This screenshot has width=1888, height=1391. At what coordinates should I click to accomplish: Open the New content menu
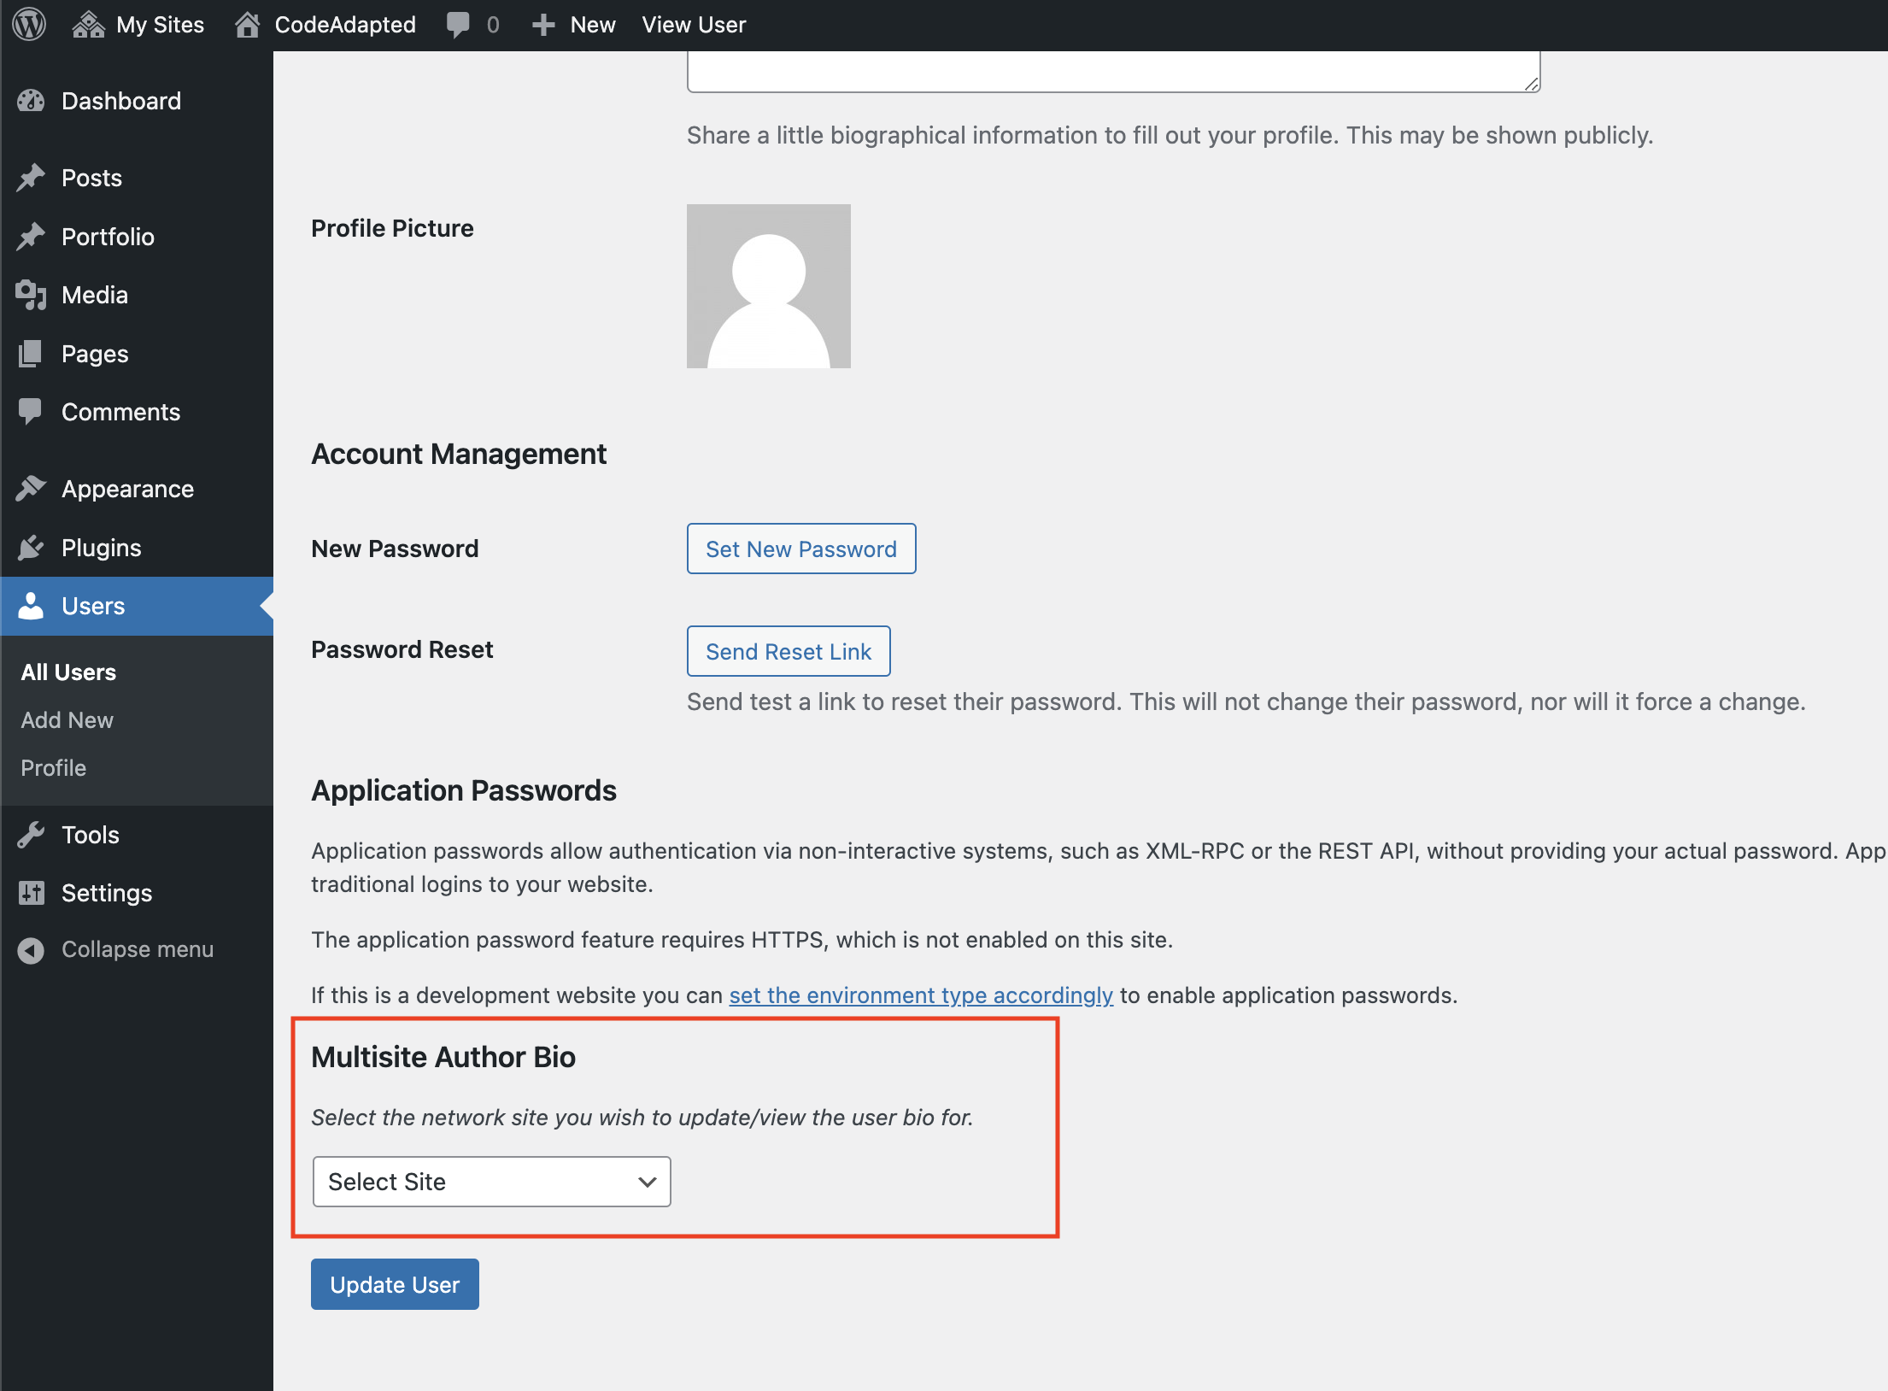(x=573, y=25)
